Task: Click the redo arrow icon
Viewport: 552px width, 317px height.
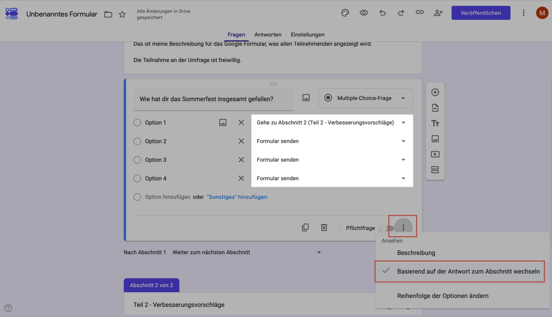Action: (401, 13)
